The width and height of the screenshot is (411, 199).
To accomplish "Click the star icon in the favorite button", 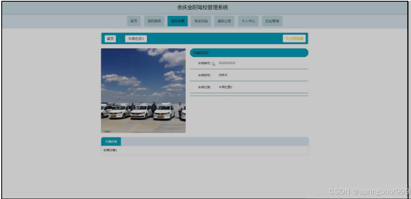I will [287, 39].
